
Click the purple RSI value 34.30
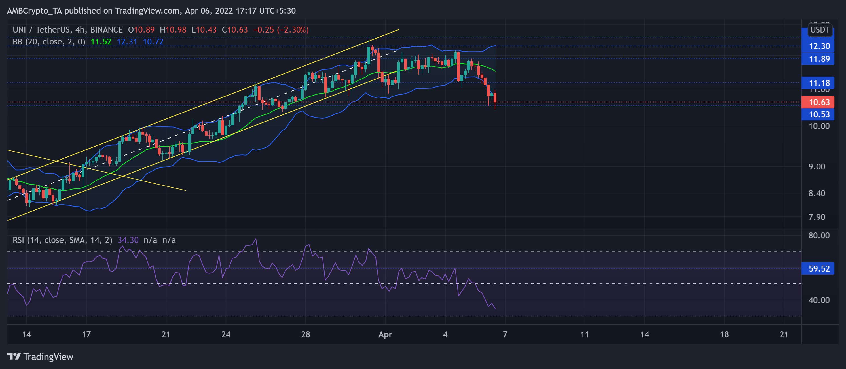pos(128,240)
